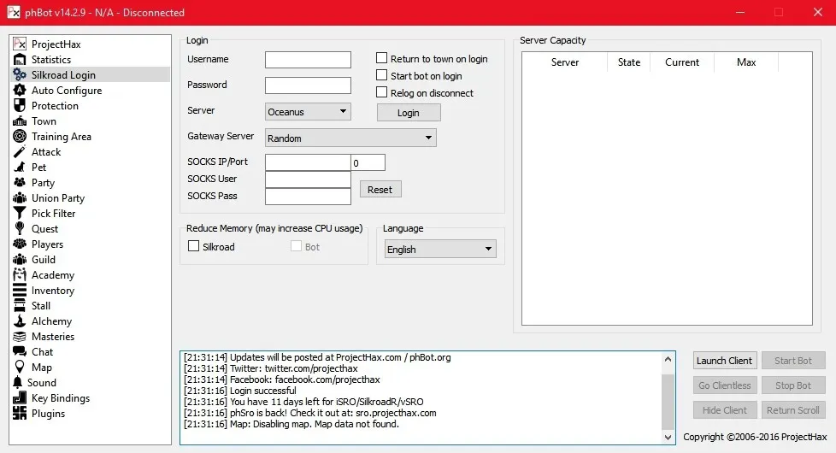The width and height of the screenshot is (836, 453).
Task: Click the Quest icon
Action: (20, 228)
